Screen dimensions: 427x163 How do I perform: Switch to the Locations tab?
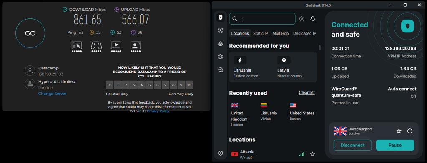coord(240,33)
